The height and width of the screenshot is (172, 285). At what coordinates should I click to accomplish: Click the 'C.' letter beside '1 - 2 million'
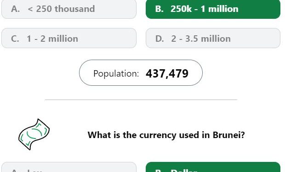point(15,39)
